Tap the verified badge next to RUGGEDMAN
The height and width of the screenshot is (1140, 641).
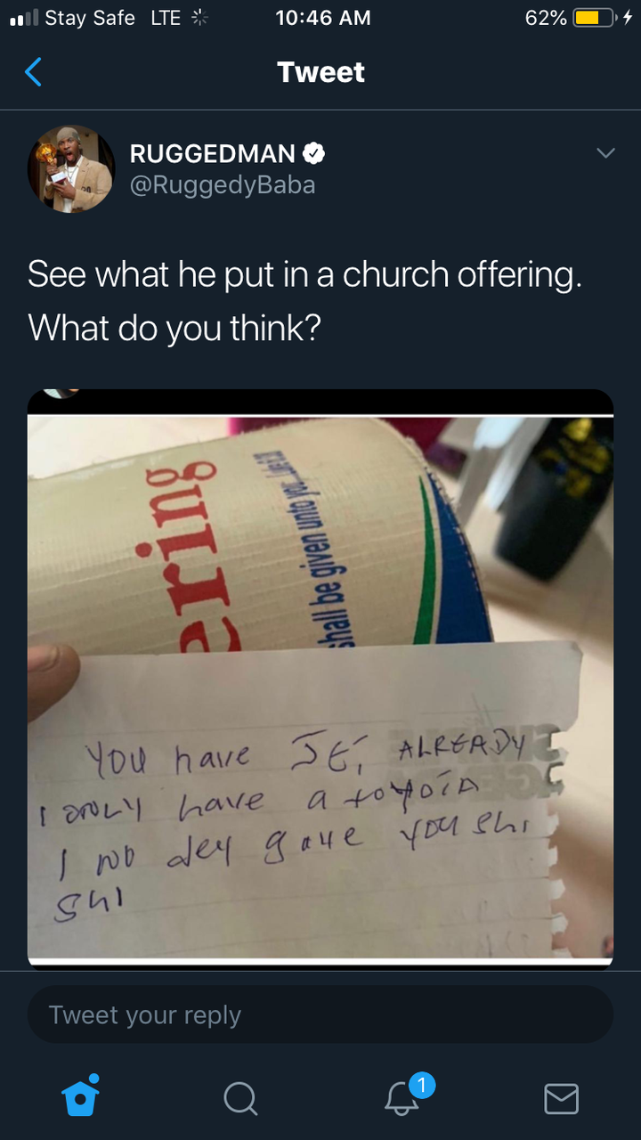click(x=314, y=153)
